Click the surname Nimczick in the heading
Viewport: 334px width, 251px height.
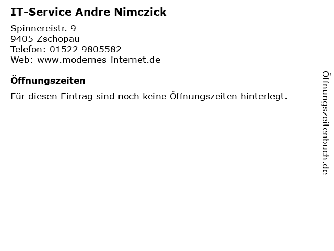tap(140, 12)
